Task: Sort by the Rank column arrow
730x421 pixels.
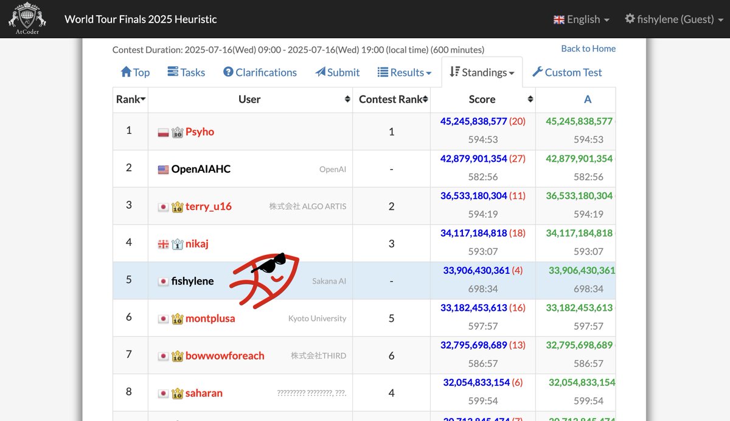Action: pos(143,100)
